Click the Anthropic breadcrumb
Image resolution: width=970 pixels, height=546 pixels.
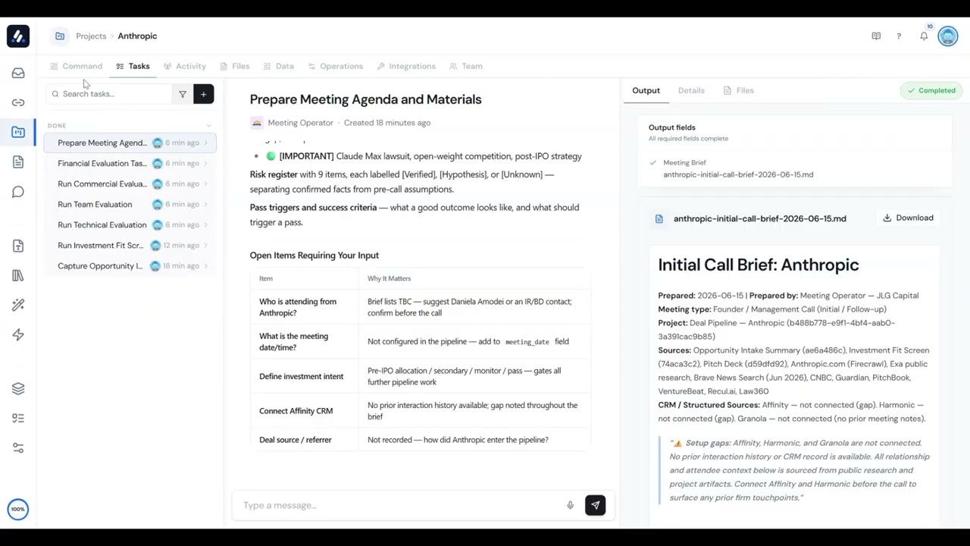coord(137,36)
